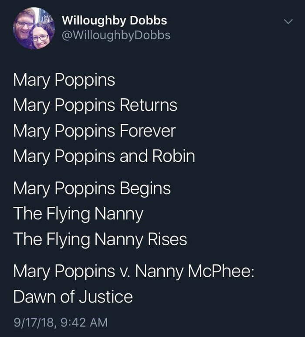This screenshot has width=305, height=337.
Task: Click the "Mary Poppins Returns" line
Action: pyautogui.click(x=95, y=105)
